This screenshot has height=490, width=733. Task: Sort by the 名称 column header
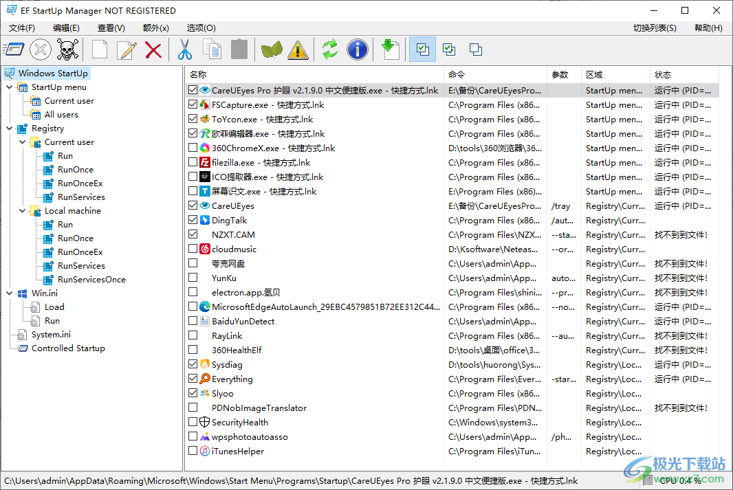pos(314,75)
